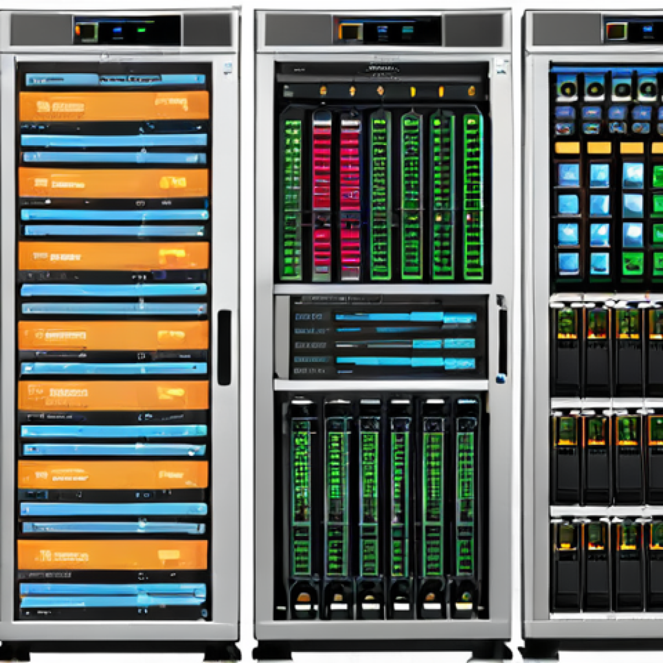
Task: Click the last amber indicator light in the middle rack
Action: tap(472, 91)
